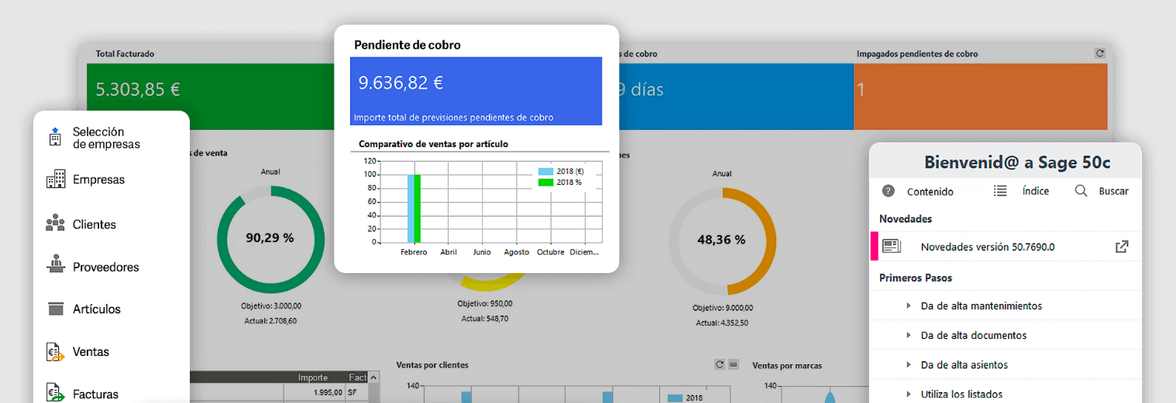
Task: Click the Ventas euro document icon
Action: point(56,351)
